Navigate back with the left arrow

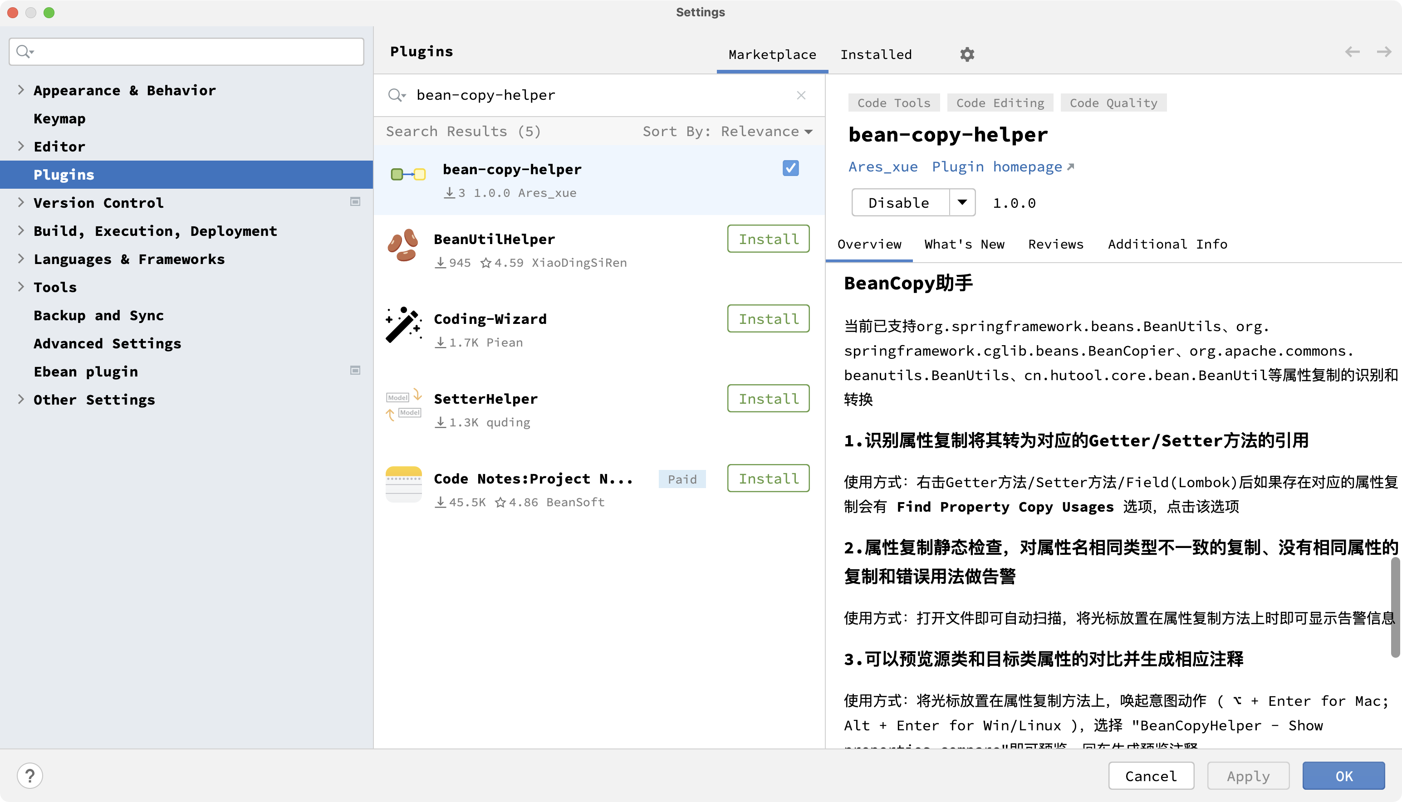tap(1352, 52)
